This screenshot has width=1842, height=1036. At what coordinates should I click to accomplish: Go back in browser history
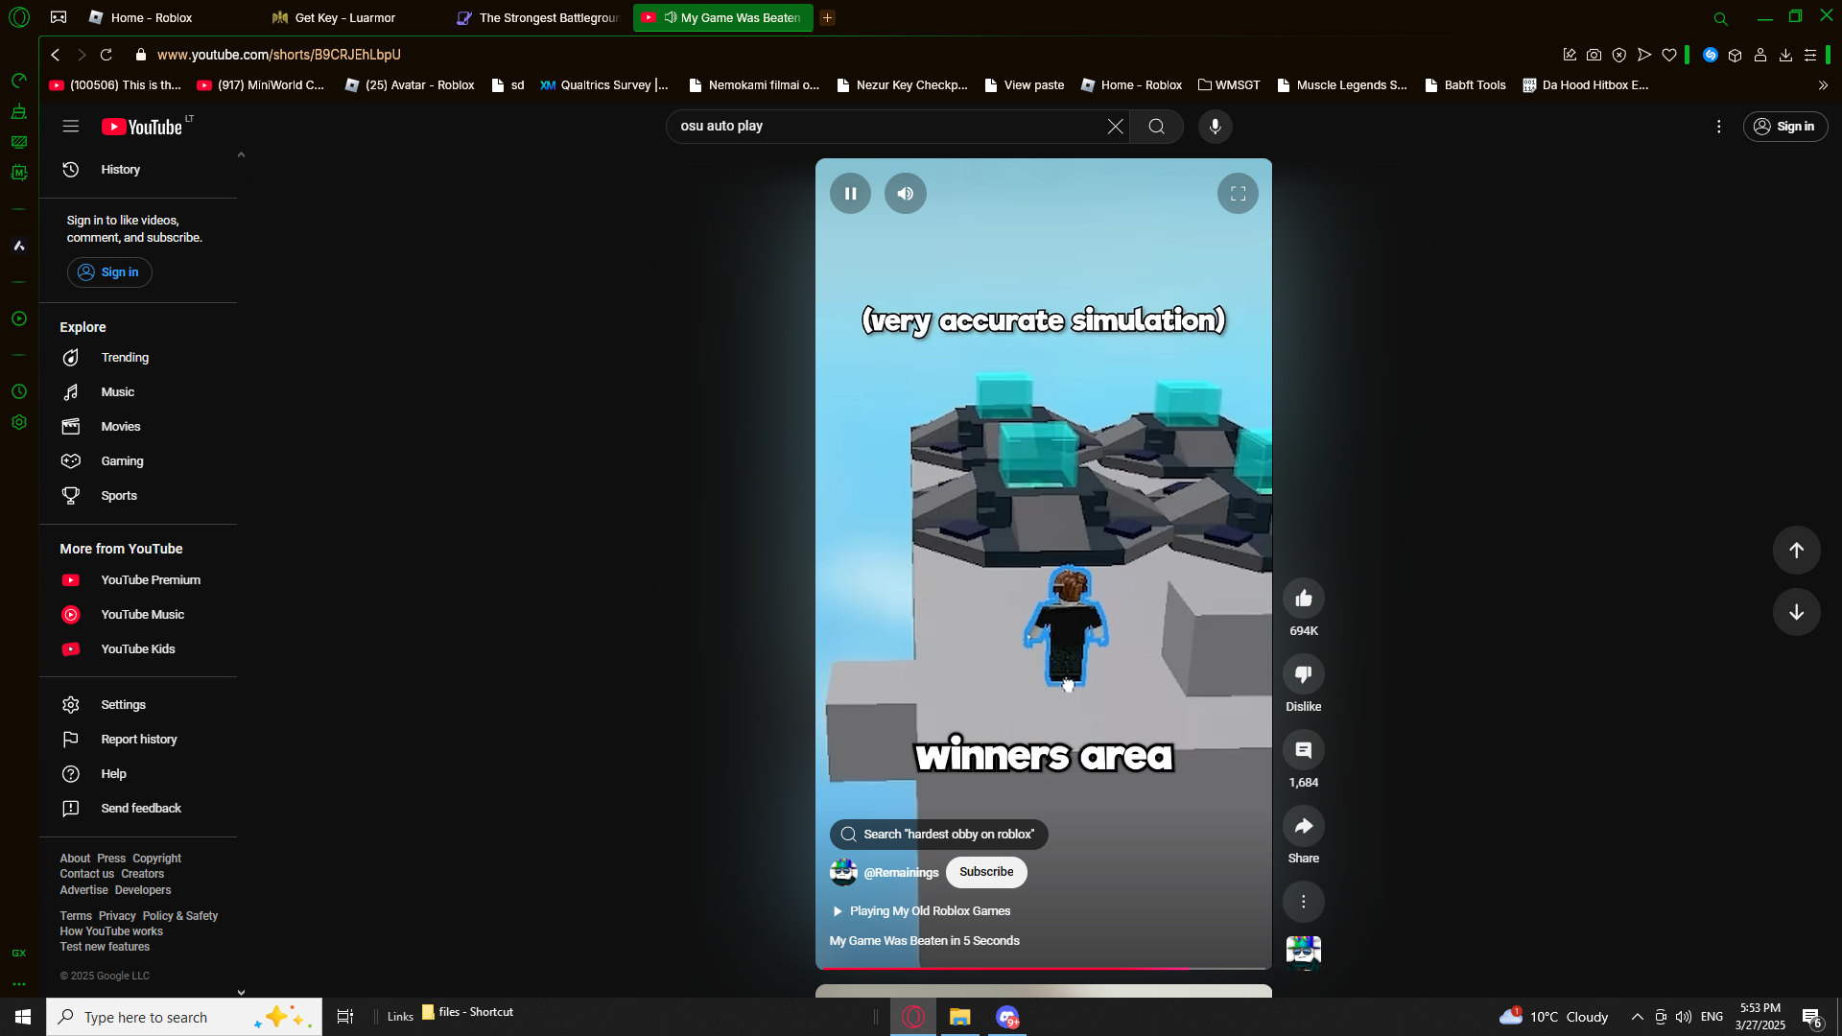[x=56, y=55]
